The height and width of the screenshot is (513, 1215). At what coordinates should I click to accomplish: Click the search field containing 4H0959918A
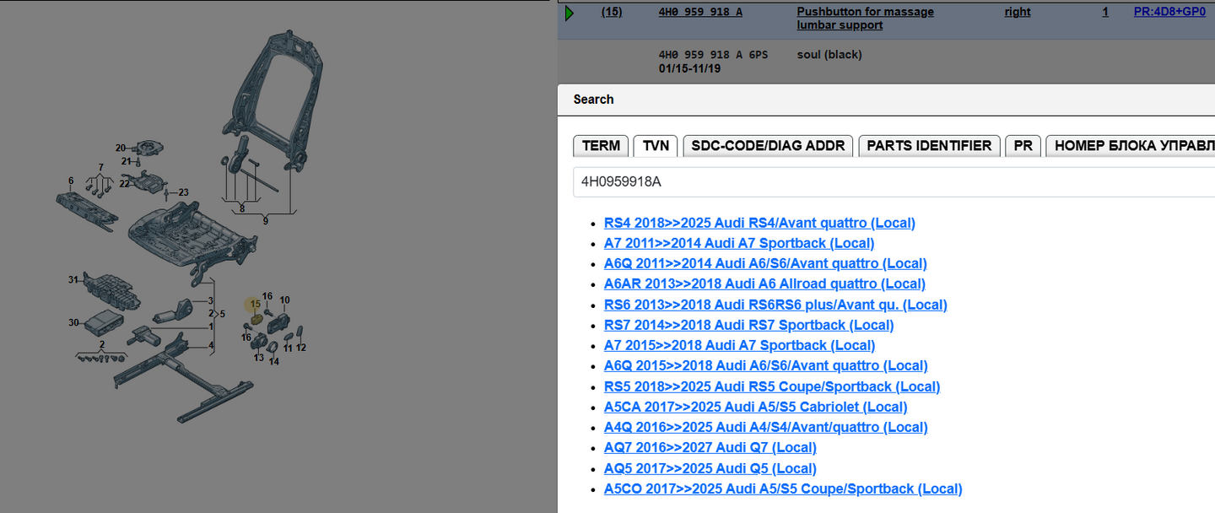pyautogui.click(x=894, y=181)
